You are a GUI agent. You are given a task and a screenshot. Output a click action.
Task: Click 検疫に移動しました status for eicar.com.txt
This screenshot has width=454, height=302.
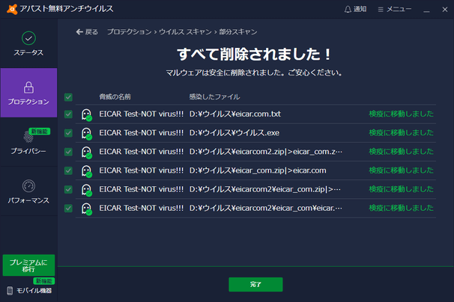(401, 114)
